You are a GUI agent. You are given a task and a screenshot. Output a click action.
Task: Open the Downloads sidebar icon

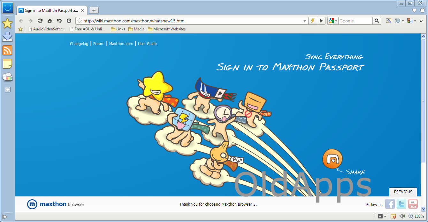click(x=7, y=37)
